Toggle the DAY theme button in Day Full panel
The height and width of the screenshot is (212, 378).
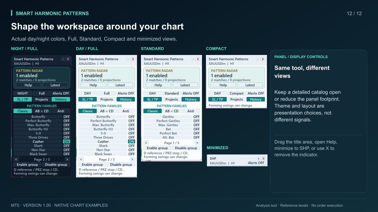pyautogui.click(x=87, y=93)
